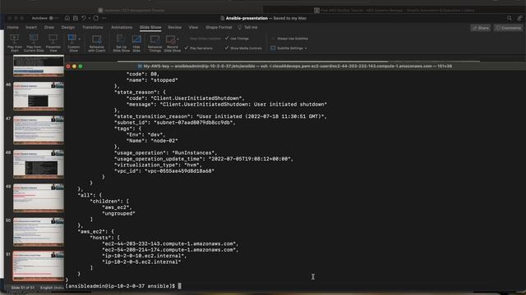Open the Undo history dropdown arrow
This screenshot has width=526, height=295.
coord(90,18)
